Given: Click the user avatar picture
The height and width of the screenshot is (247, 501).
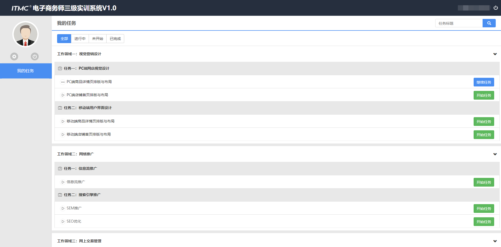Looking at the screenshot, I should click(x=26, y=34).
